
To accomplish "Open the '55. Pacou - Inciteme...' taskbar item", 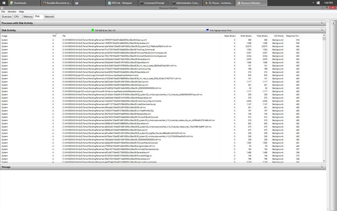I will pyautogui.click(x=219, y=3).
